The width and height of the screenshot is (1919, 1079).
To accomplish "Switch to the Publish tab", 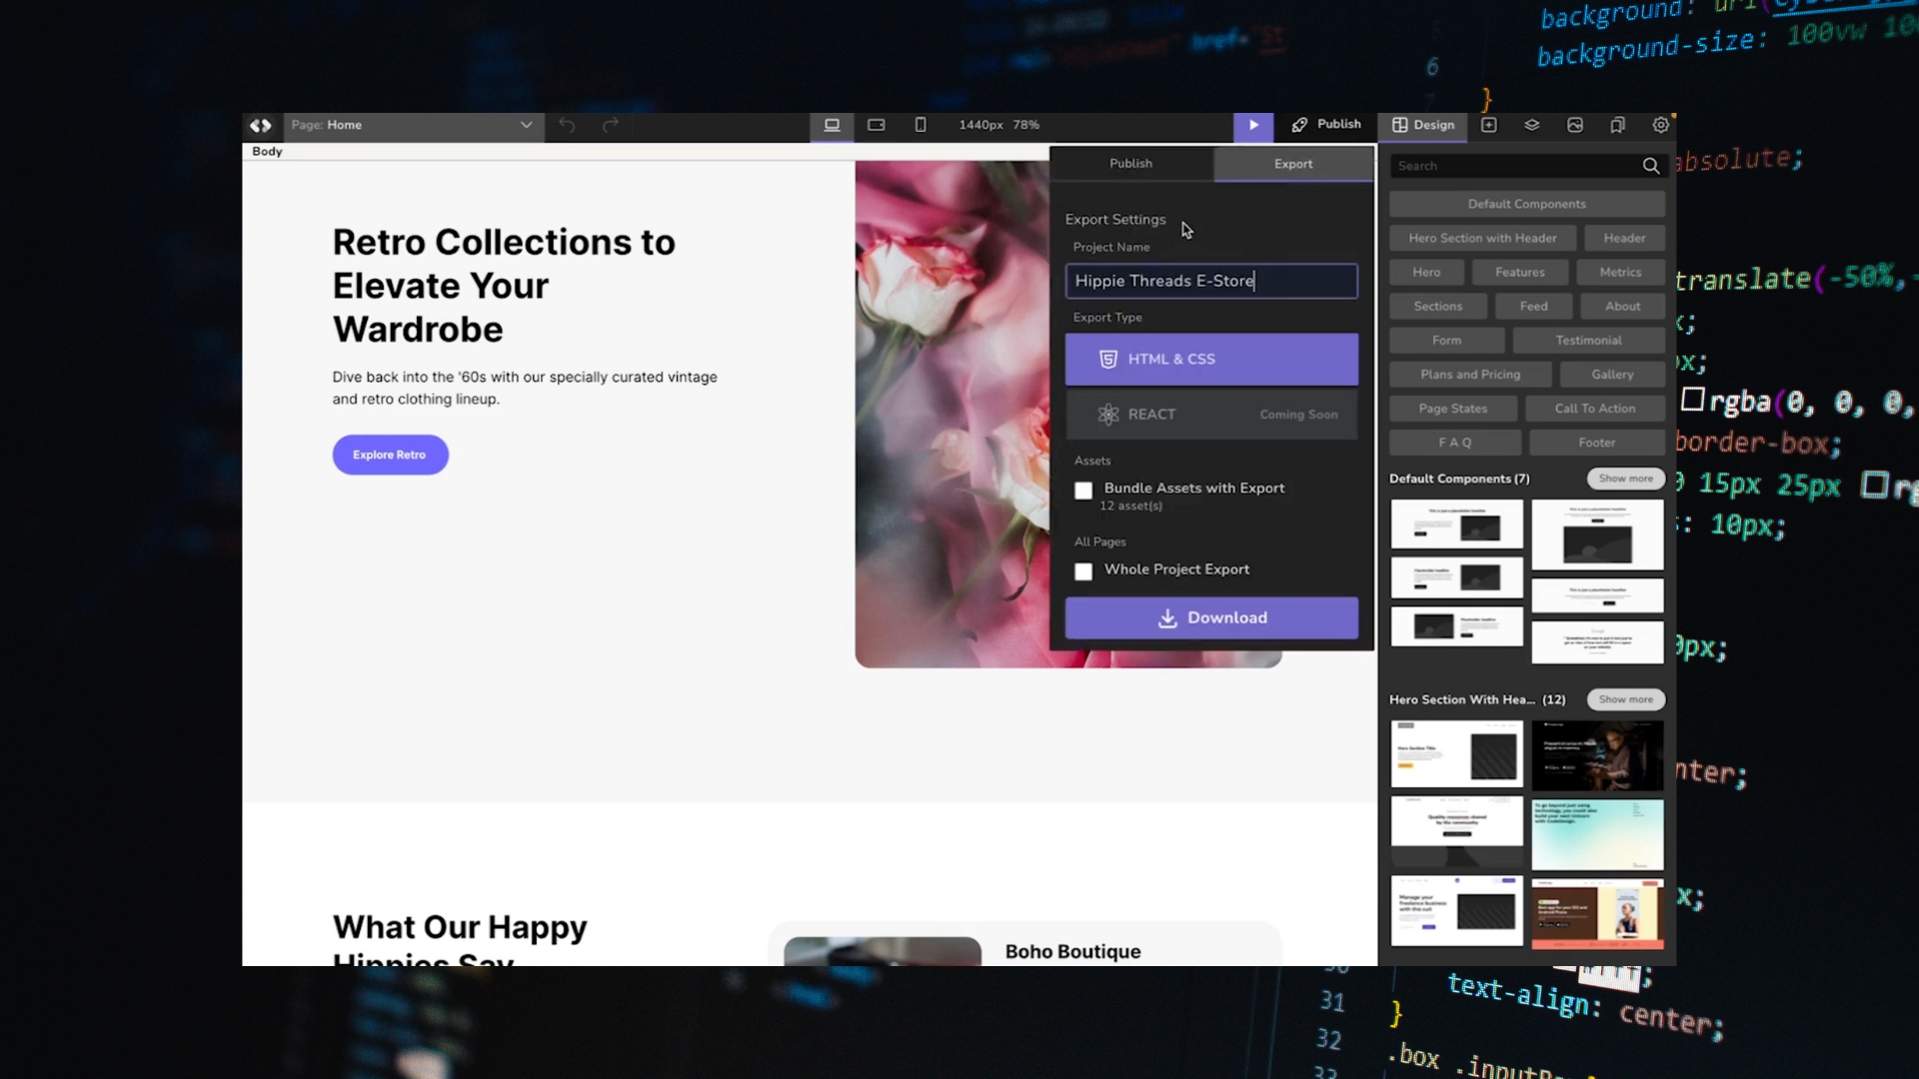I will [x=1131, y=164].
